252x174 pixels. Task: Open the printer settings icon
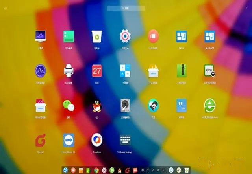(69, 71)
